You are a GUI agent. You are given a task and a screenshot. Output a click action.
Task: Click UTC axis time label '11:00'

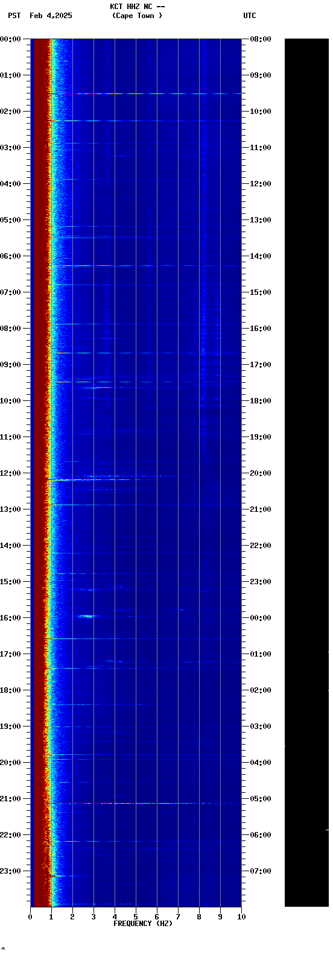(x=261, y=148)
